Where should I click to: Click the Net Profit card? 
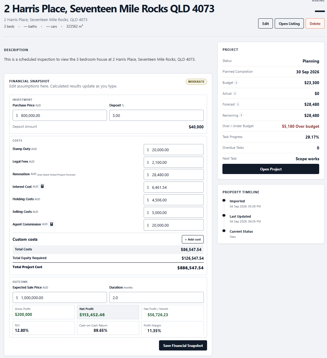click(x=108, y=312)
